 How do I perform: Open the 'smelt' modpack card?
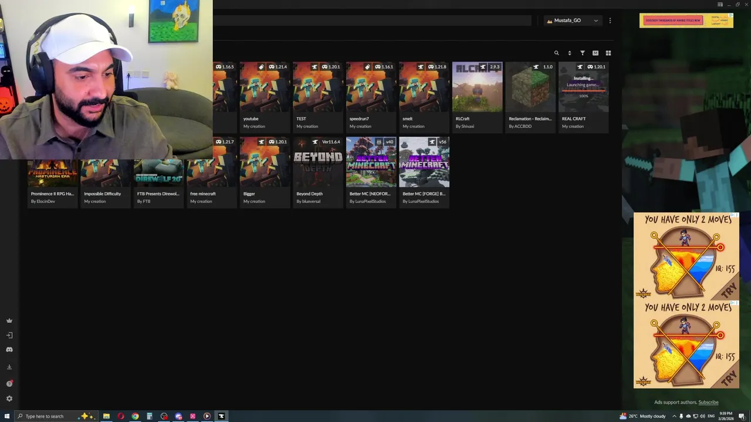[424, 97]
